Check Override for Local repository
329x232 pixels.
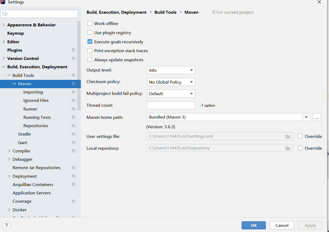(300, 148)
